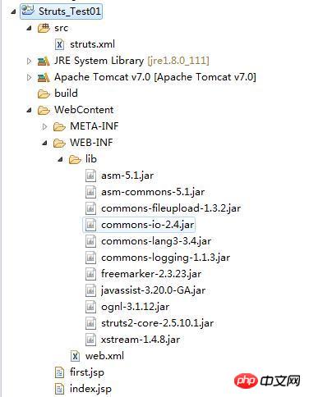
Task: Select web.xml text
Action: point(104,356)
